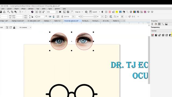Click the Select PowerClip contents icon
Image resolution: width=172 pixels, height=97 pixels.
coord(7,27)
